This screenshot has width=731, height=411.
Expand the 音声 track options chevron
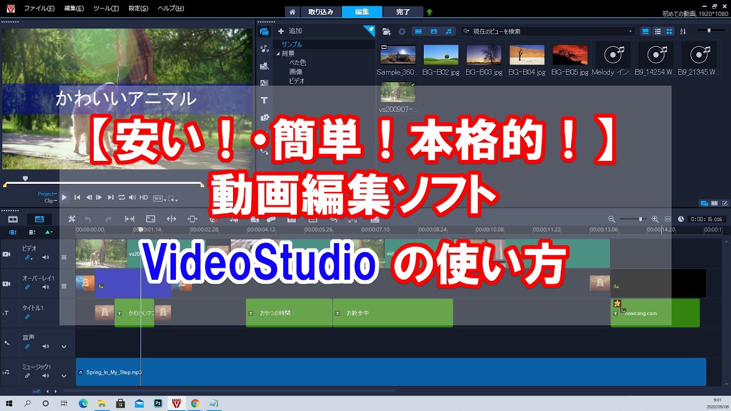tap(64, 346)
